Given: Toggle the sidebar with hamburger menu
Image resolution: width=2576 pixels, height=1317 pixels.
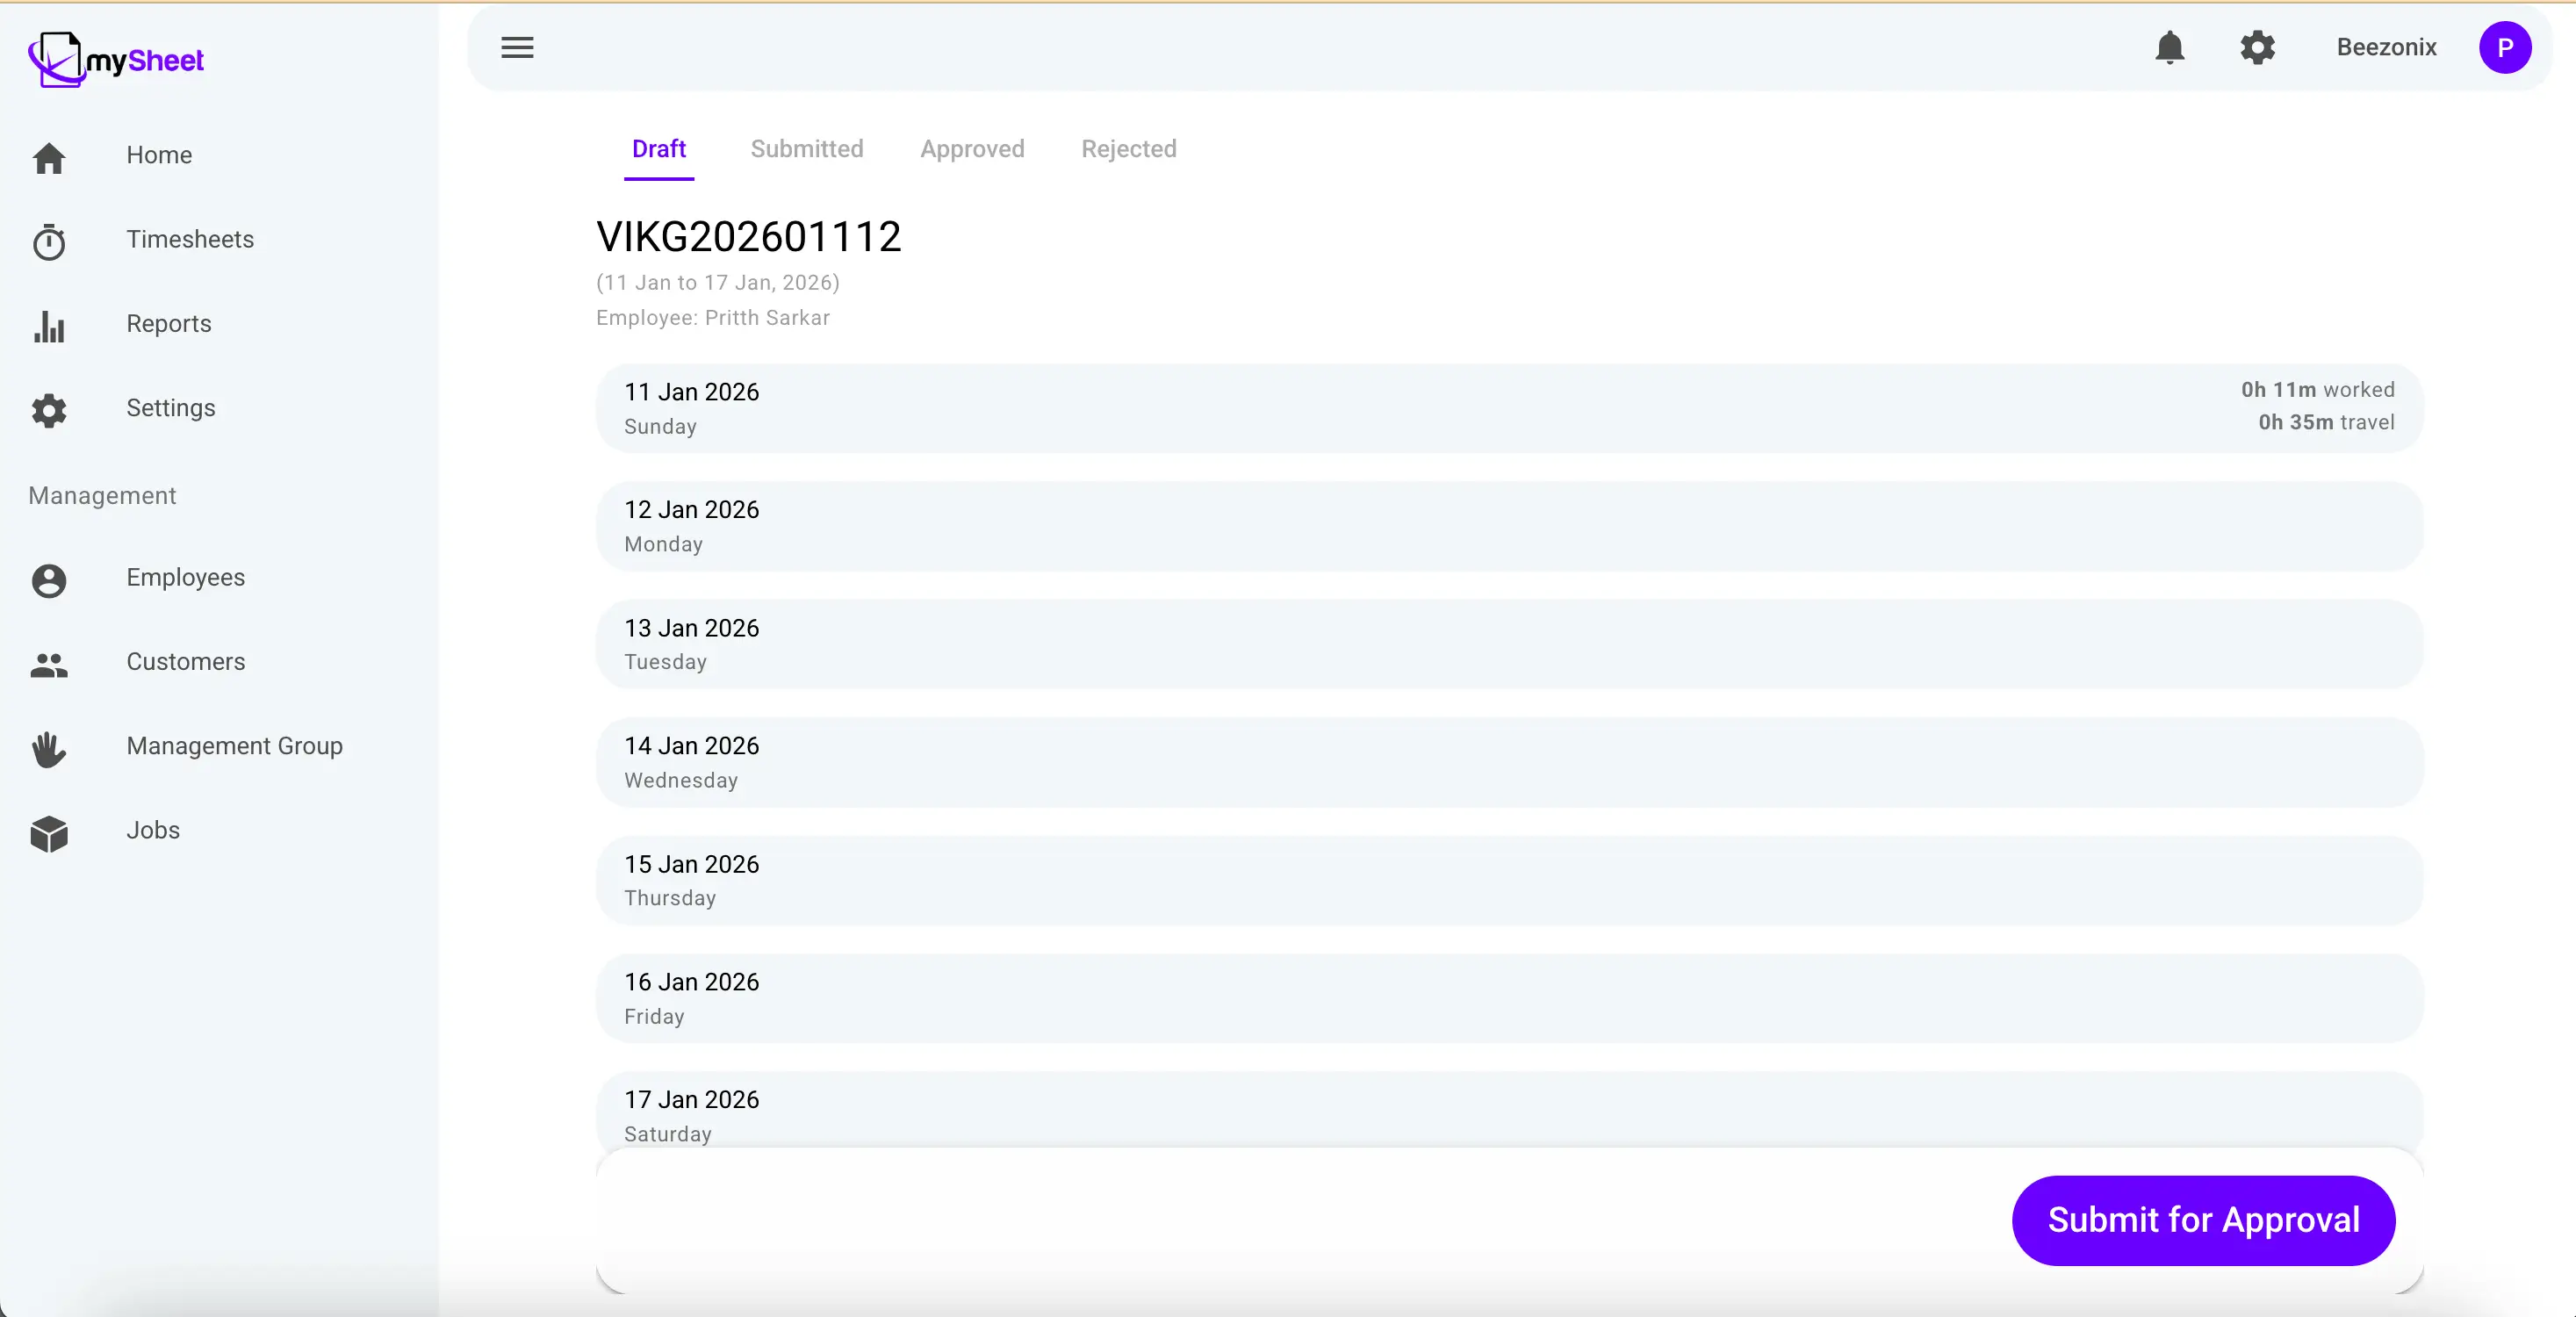Looking at the screenshot, I should tap(517, 47).
